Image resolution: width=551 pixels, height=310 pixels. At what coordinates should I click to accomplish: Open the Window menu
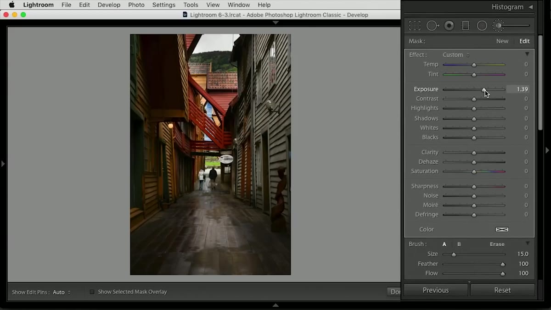coord(239,5)
